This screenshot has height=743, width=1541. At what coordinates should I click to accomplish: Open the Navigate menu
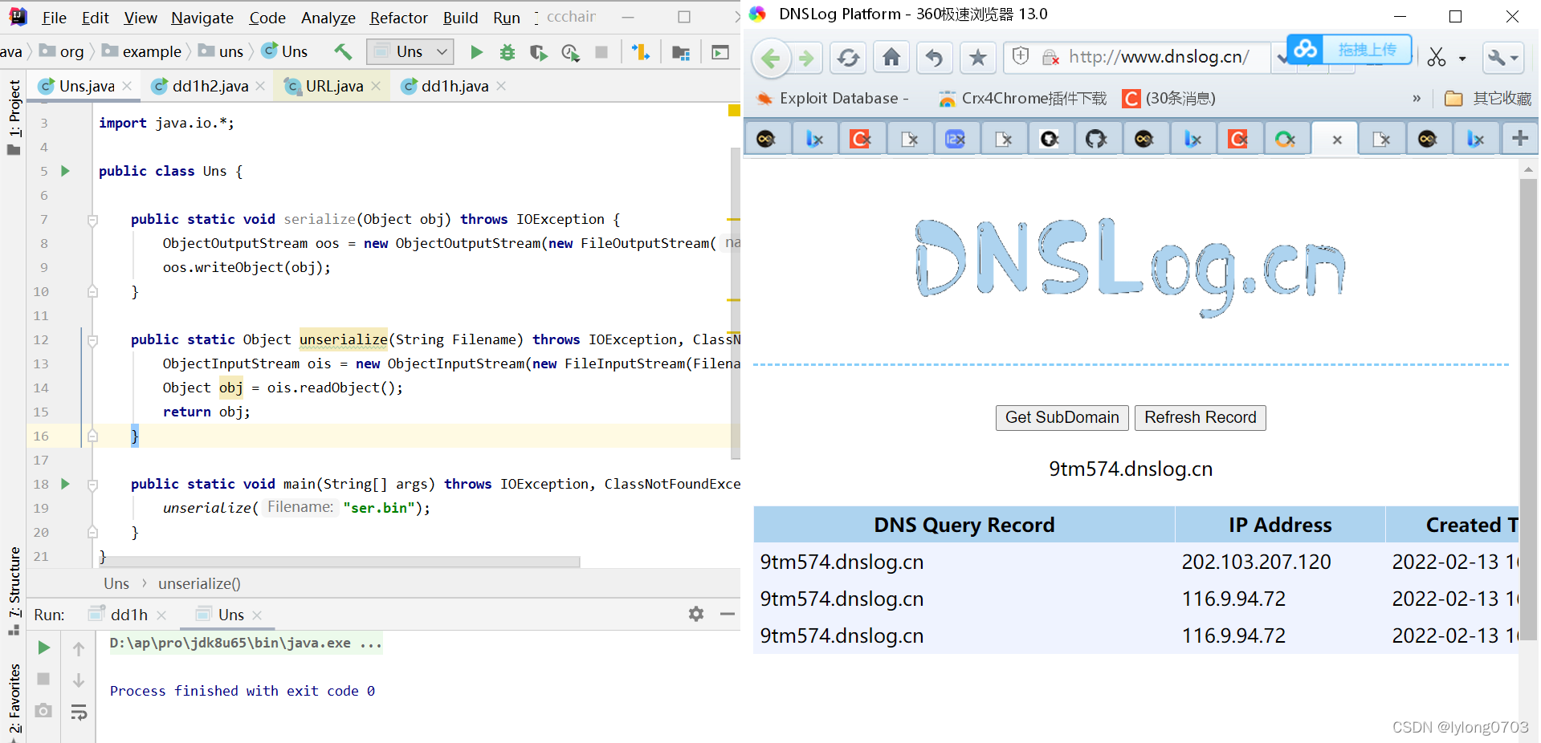pos(202,18)
